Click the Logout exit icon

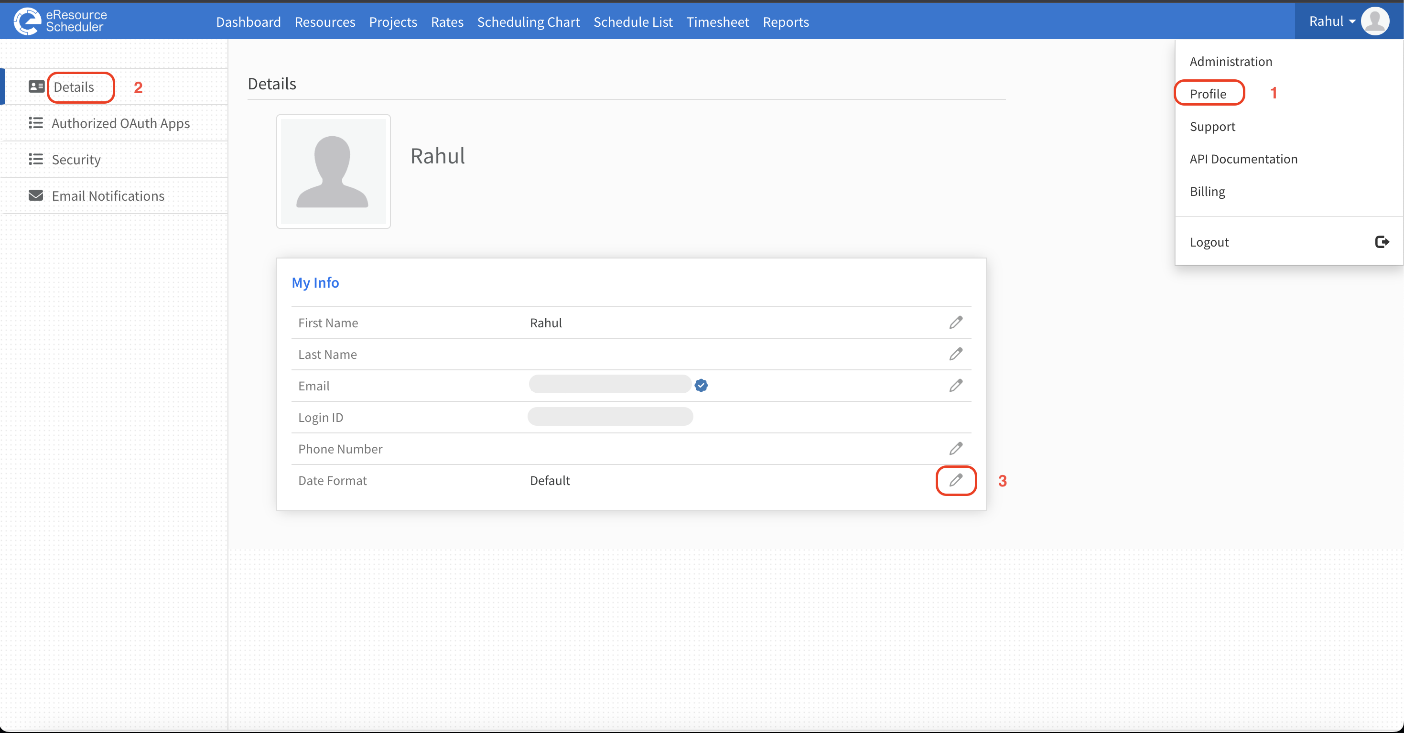click(1382, 241)
